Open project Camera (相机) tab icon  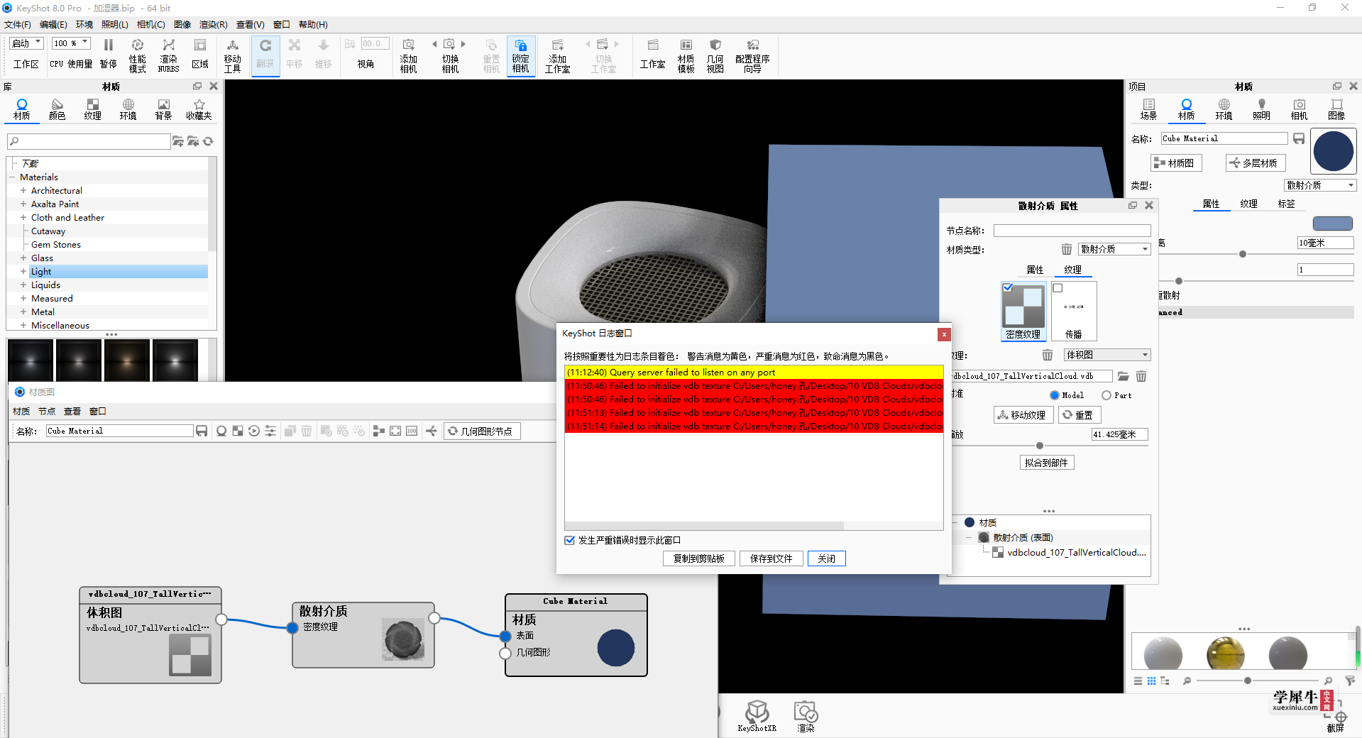[1299, 109]
